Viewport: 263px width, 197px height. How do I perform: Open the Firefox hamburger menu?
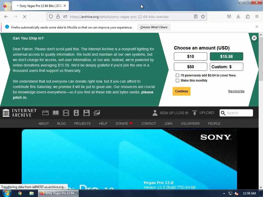pos(257,16)
